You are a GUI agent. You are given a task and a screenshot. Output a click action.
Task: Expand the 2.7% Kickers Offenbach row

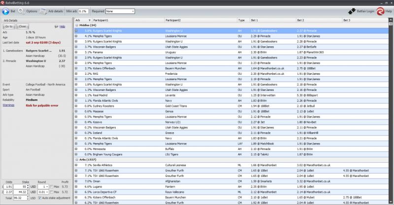tap(76, 68)
